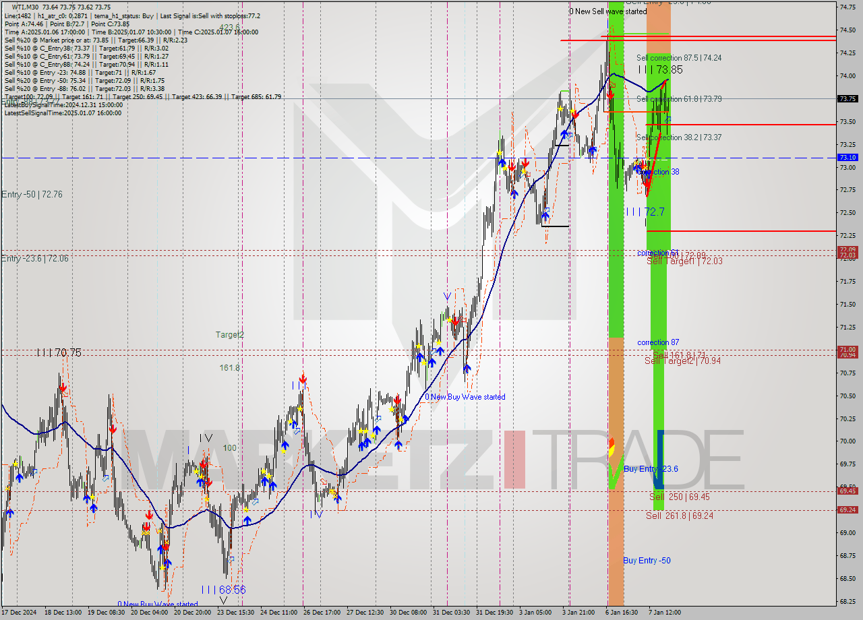Select the 24 Dec 11:00 time label
Image resolution: width=863 pixels, height=620 pixels.
pos(279,613)
